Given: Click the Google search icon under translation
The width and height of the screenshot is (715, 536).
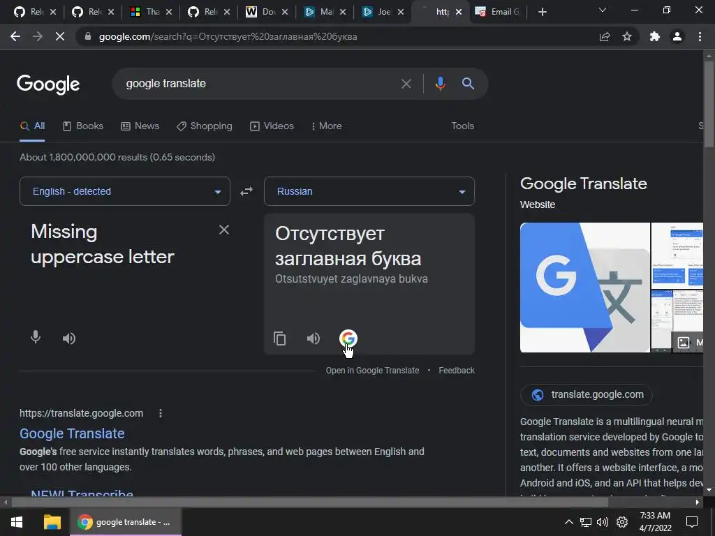Looking at the screenshot, I should point(348,338).
